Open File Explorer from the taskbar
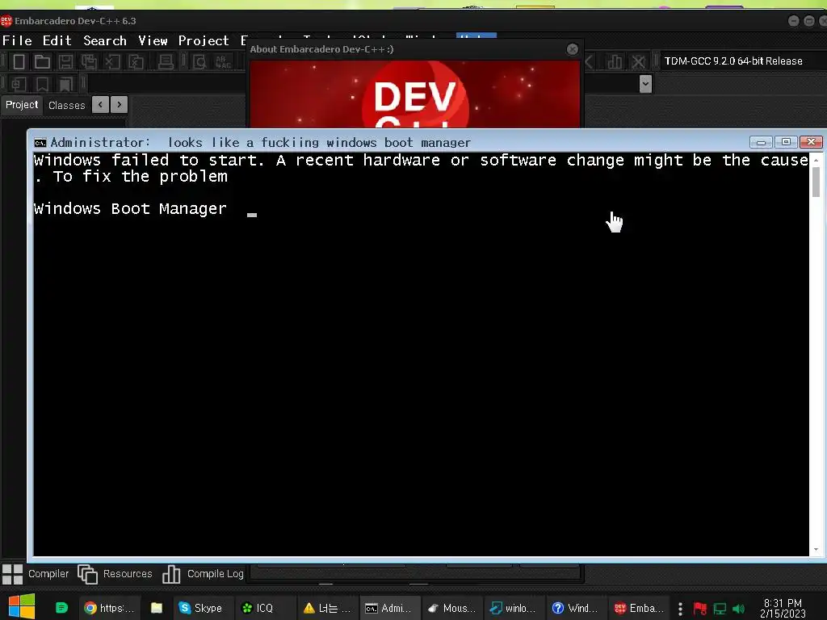This screenshot has height=620, width=827. [157, 608]
